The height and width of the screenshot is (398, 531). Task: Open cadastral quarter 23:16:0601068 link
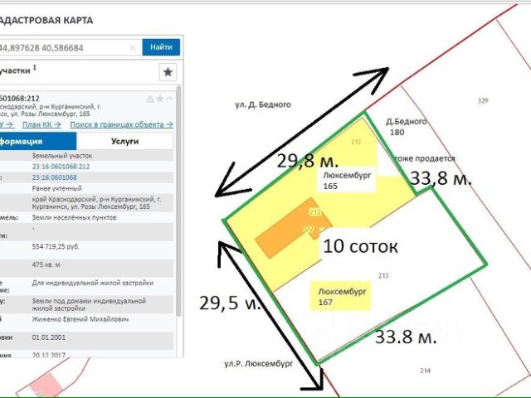pyautogui.click(x=54, y=177)
